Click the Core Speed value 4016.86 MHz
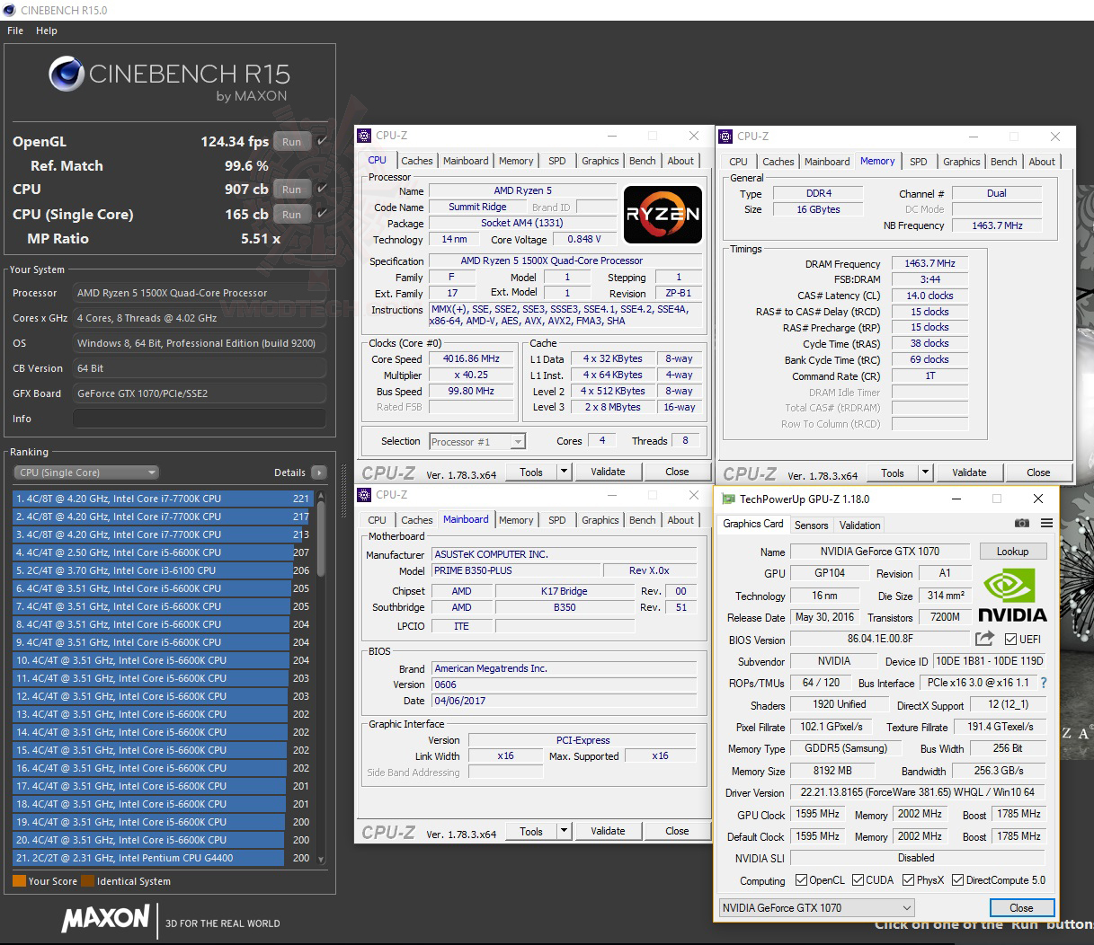Screen dimensions: 1094x945 [x=471, y=358]
